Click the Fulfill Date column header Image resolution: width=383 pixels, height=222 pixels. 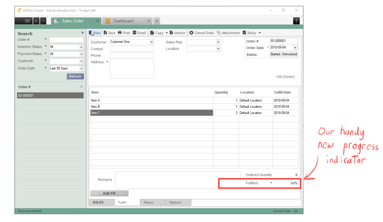(282, 93)
